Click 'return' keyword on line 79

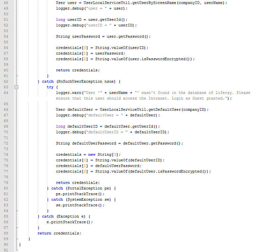coord(63,183)
